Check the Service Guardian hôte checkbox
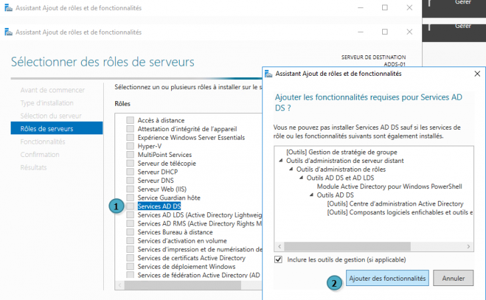The height and width of the screenshot is (300, 486). click(x=130, y=198)
